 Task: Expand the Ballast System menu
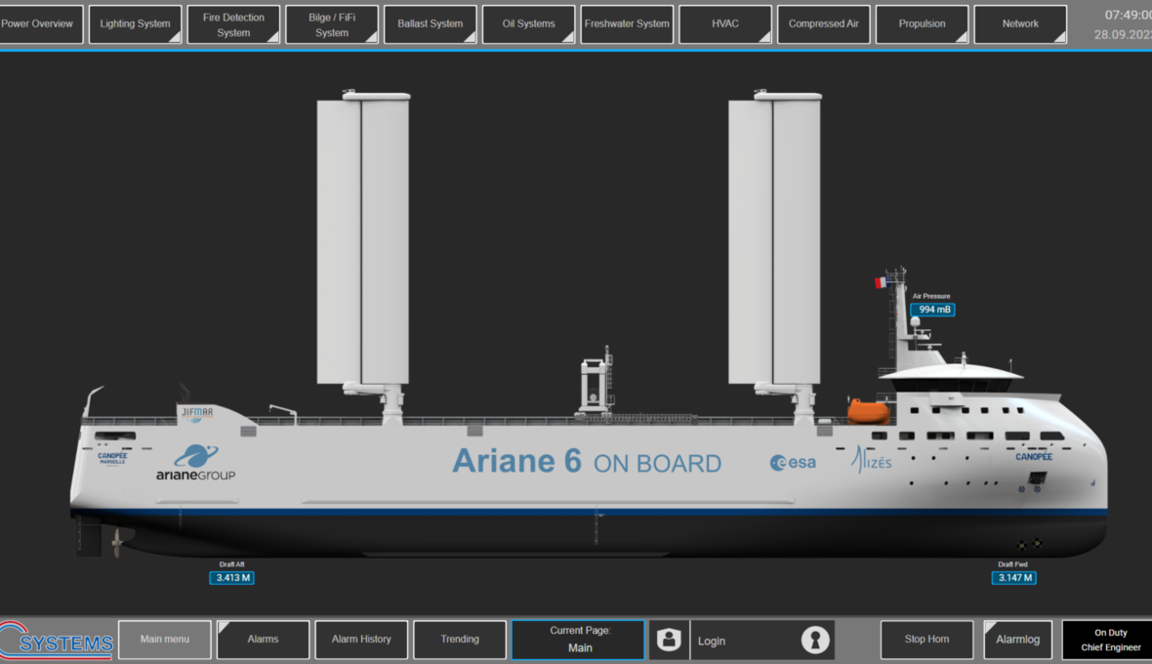[431, 24]
